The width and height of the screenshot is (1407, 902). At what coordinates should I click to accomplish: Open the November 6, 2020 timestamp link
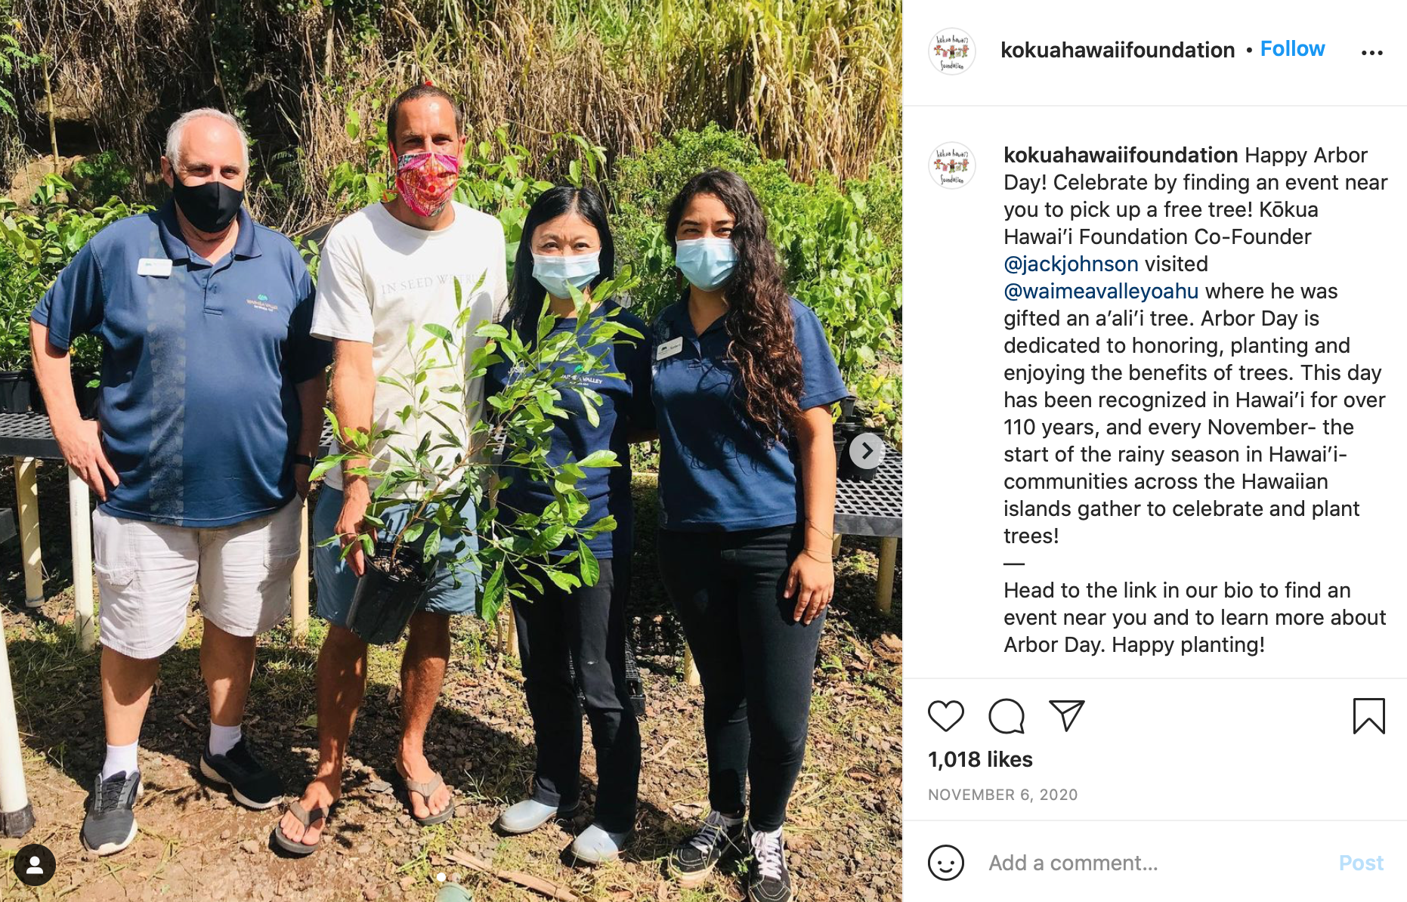click(x=1003, y=795)
